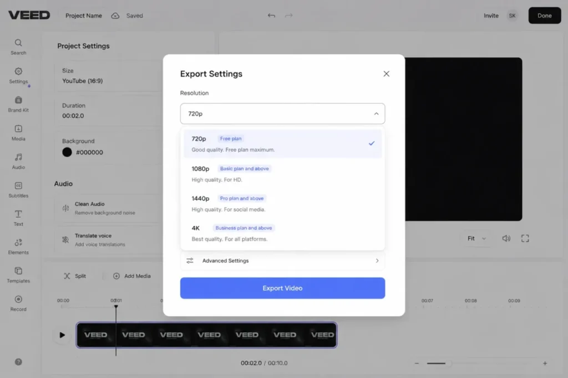Open the black background color swatch

tap(67, 152)
